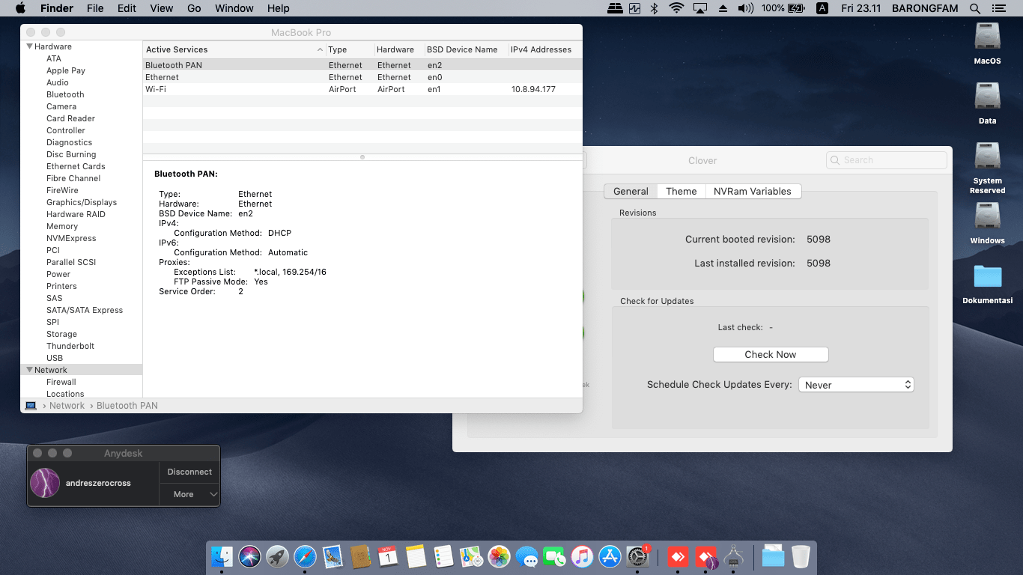Viewport: 1023px width, 575px height.
Task: Open Safari compass icon in dock
Action: (x=305, y=556)
